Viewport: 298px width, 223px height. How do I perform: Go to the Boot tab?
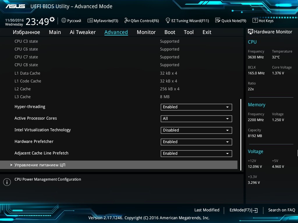(x=170, y=32)
